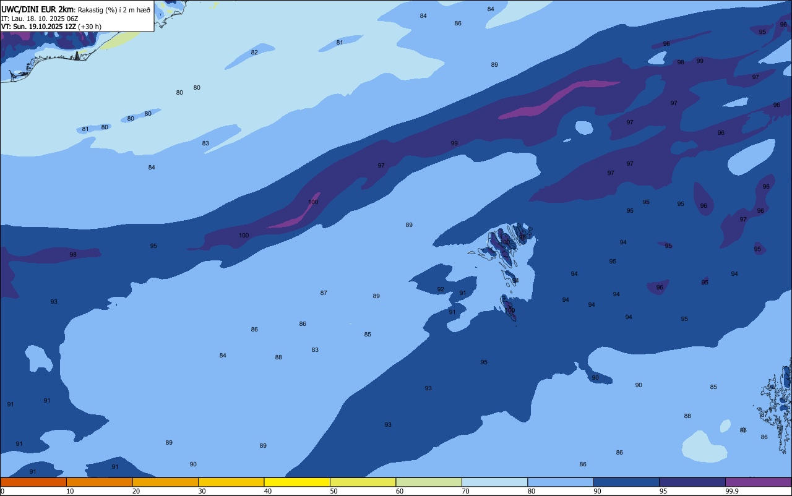Click the 'Rakastig (%) í 2 m hæð' label
This screenshot has height=496, width=792.
114,9
